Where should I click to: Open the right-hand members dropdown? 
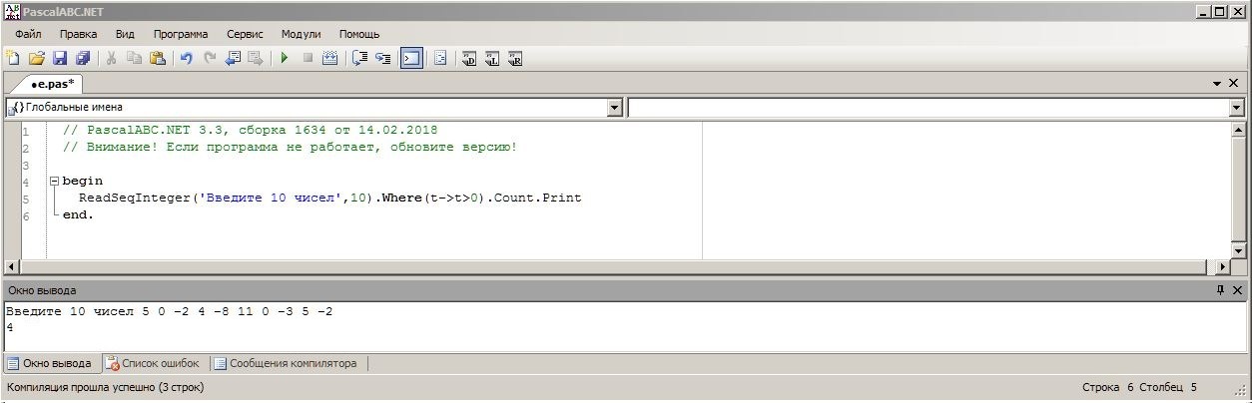(1237, 108)
